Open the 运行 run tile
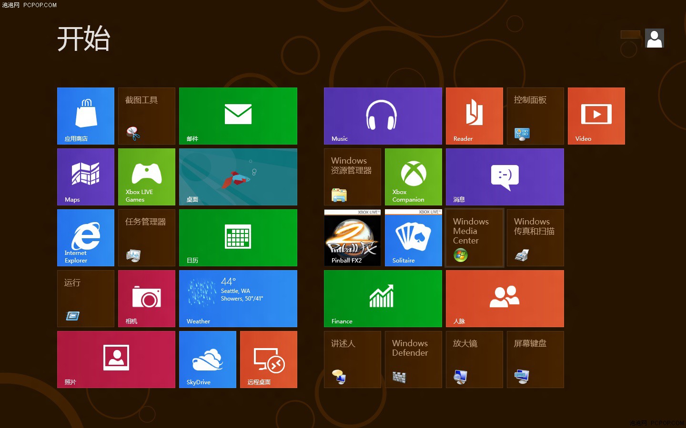This screenshot has width=686, height=428. (86, 299)
